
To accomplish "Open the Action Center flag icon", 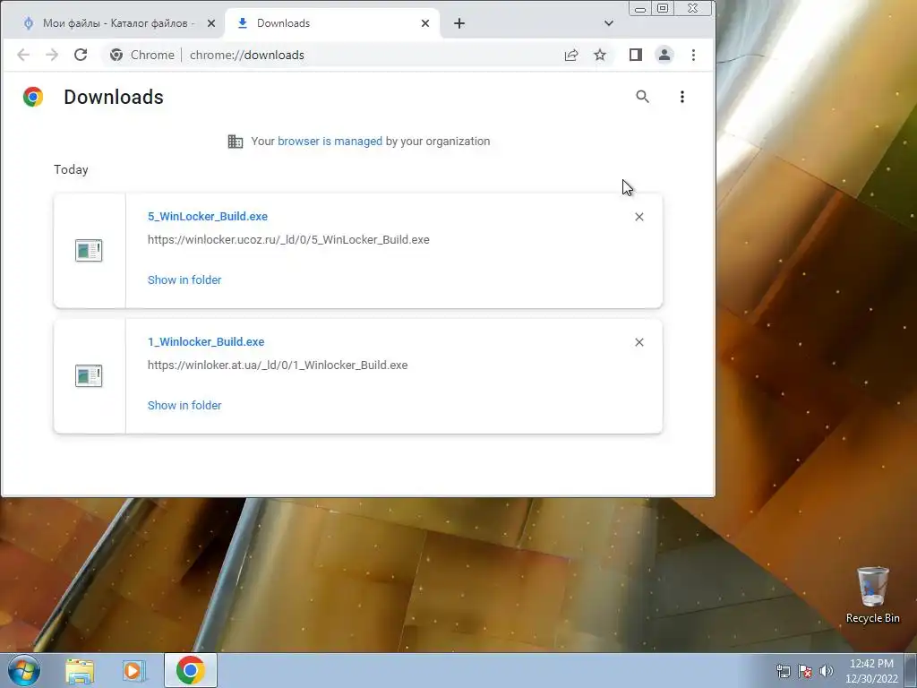I will point(805,671).
